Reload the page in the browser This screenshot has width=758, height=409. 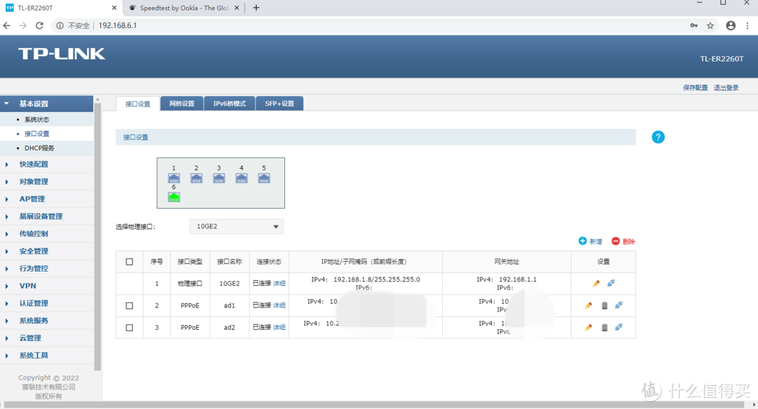40,25
